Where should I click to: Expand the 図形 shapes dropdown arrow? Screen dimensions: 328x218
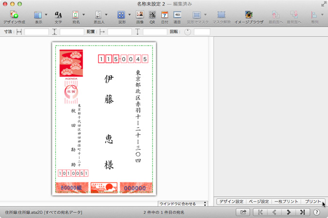coord(129,15)
